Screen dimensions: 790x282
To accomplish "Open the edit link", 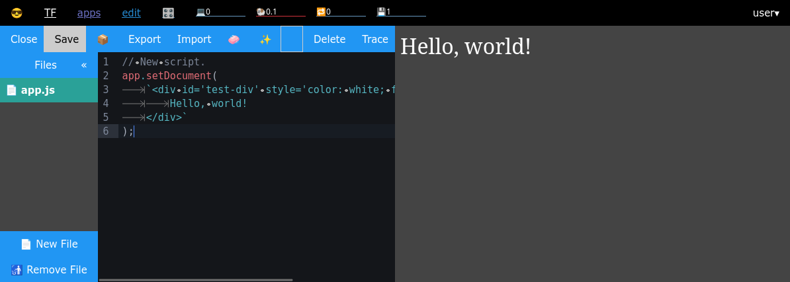I will coord(131,13).
